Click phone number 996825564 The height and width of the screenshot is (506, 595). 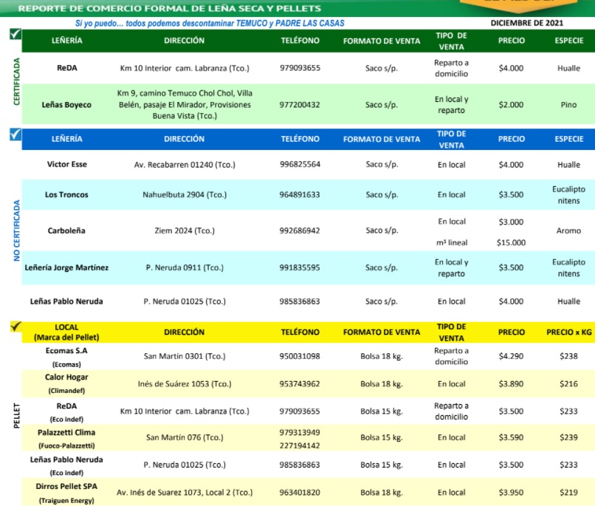[300, 165]
